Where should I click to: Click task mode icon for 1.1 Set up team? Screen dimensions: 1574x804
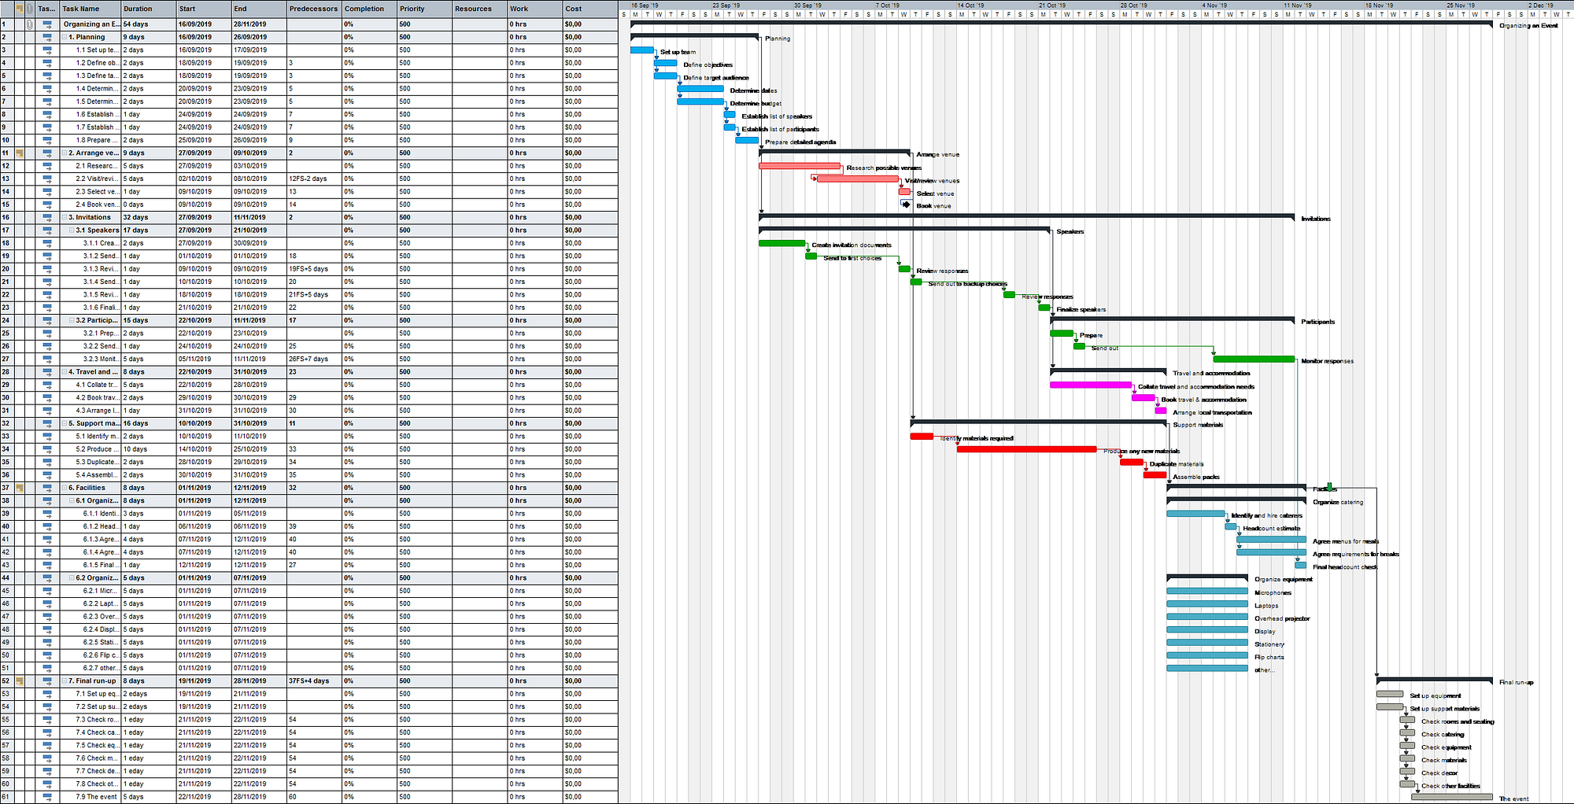(47, 50)
